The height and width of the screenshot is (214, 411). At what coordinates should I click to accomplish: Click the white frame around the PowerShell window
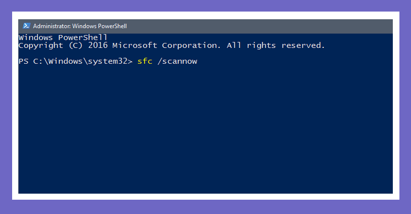(205, 197)
